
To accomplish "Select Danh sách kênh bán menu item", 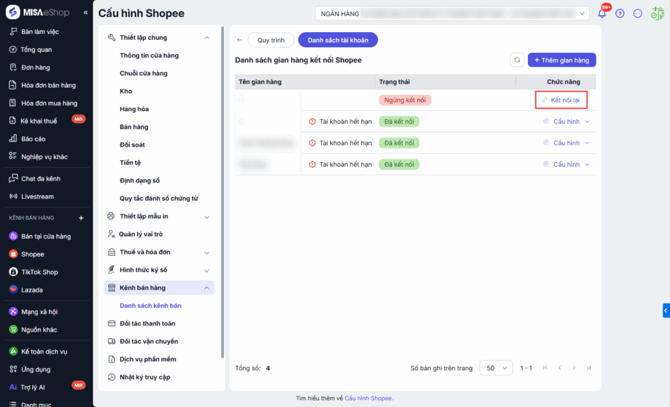I will (150, 306).
